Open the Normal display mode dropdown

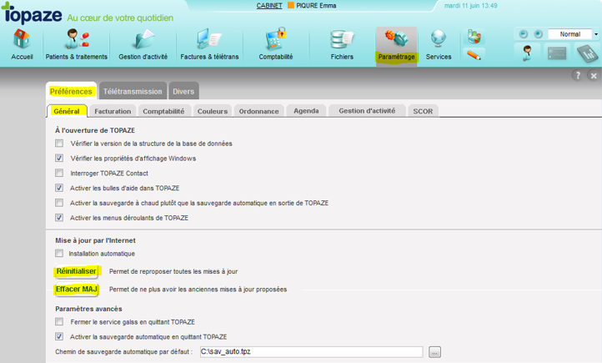click(x=596, y=34)
